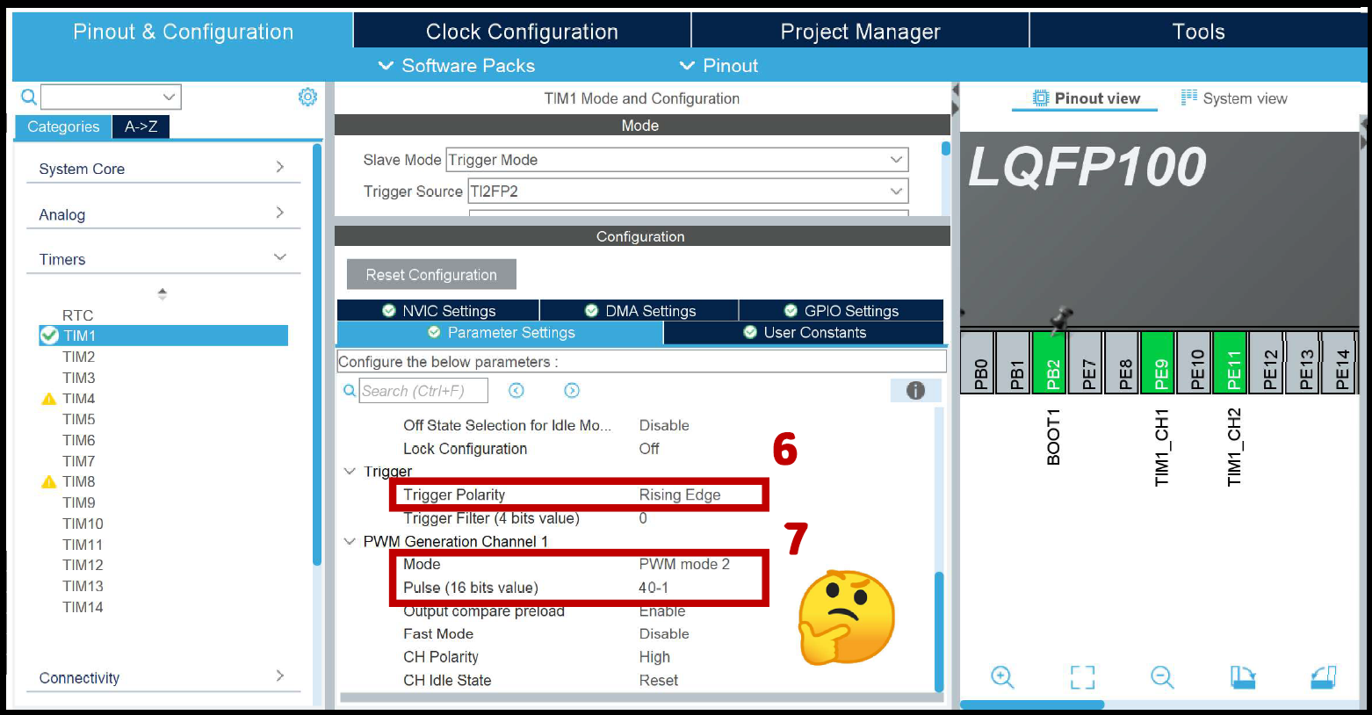
Task: Click the parameter list vertical scrollbar
Action: coord(939,632)
